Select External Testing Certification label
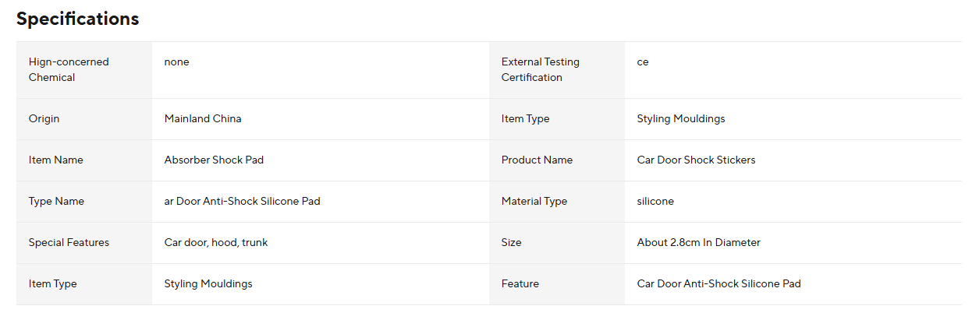Screen dimensions: 972x320 click(x=541, y=70)
